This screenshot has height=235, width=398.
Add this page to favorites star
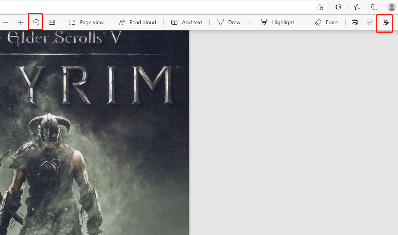pos(320,7)
